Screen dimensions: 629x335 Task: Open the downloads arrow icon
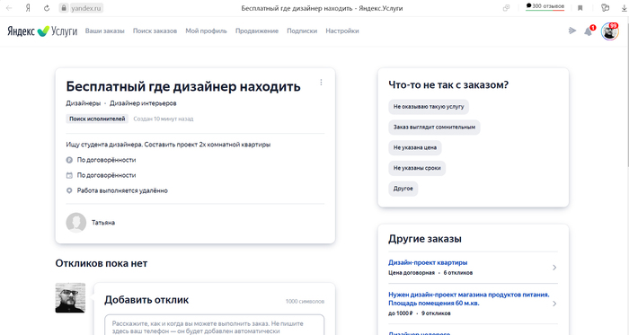pyautogui.click(x=625, y=8)
